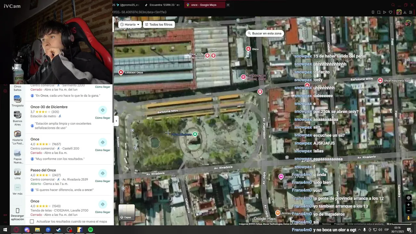Open the Cinco Saltos recent item

[x=18, y=88]
